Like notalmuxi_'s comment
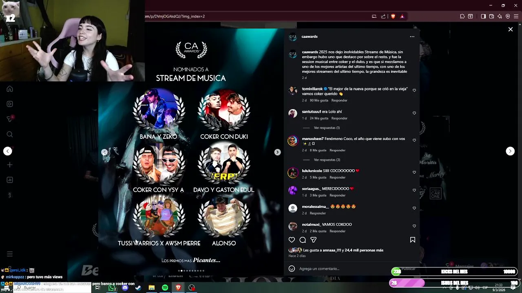Image resolution: width=522 pixels, height=293 pixels. click(x=414, y=226)
